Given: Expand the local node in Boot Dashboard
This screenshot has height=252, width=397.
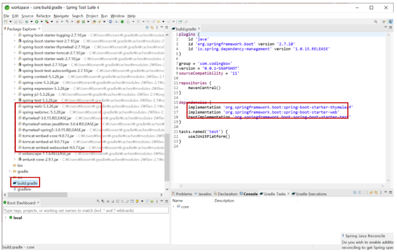Looking at the screenshot, I should [x=6, y=217].
